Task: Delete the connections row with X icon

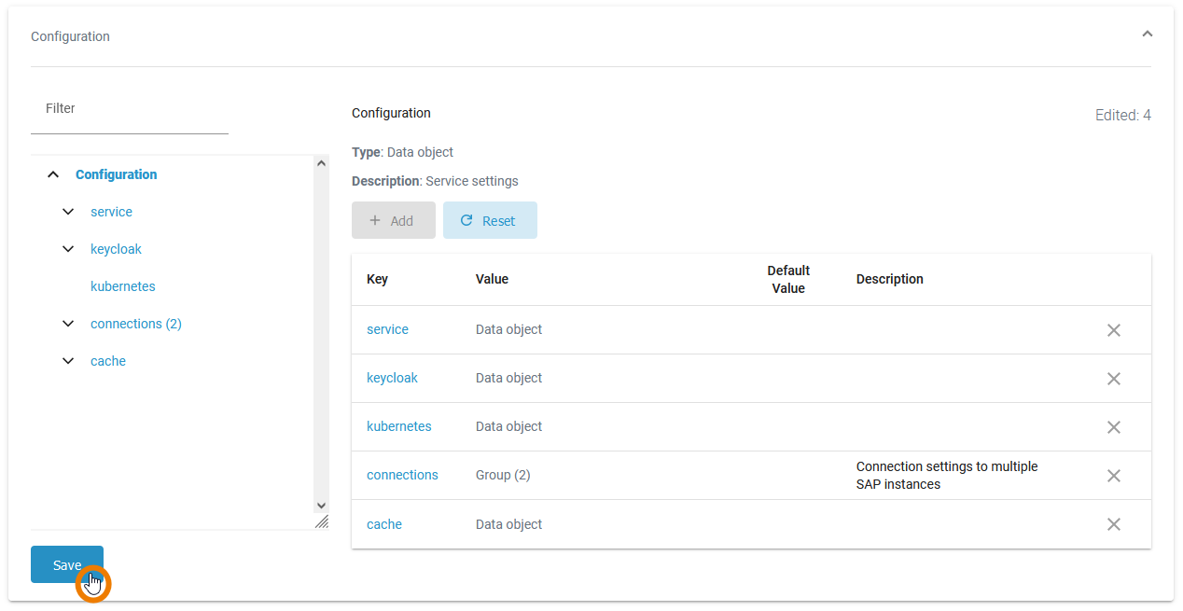Action: [1113, 476]
